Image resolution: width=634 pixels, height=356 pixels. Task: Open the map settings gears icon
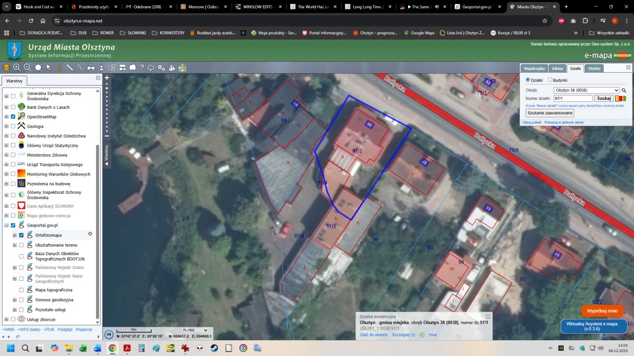click(x=161, y=68)
